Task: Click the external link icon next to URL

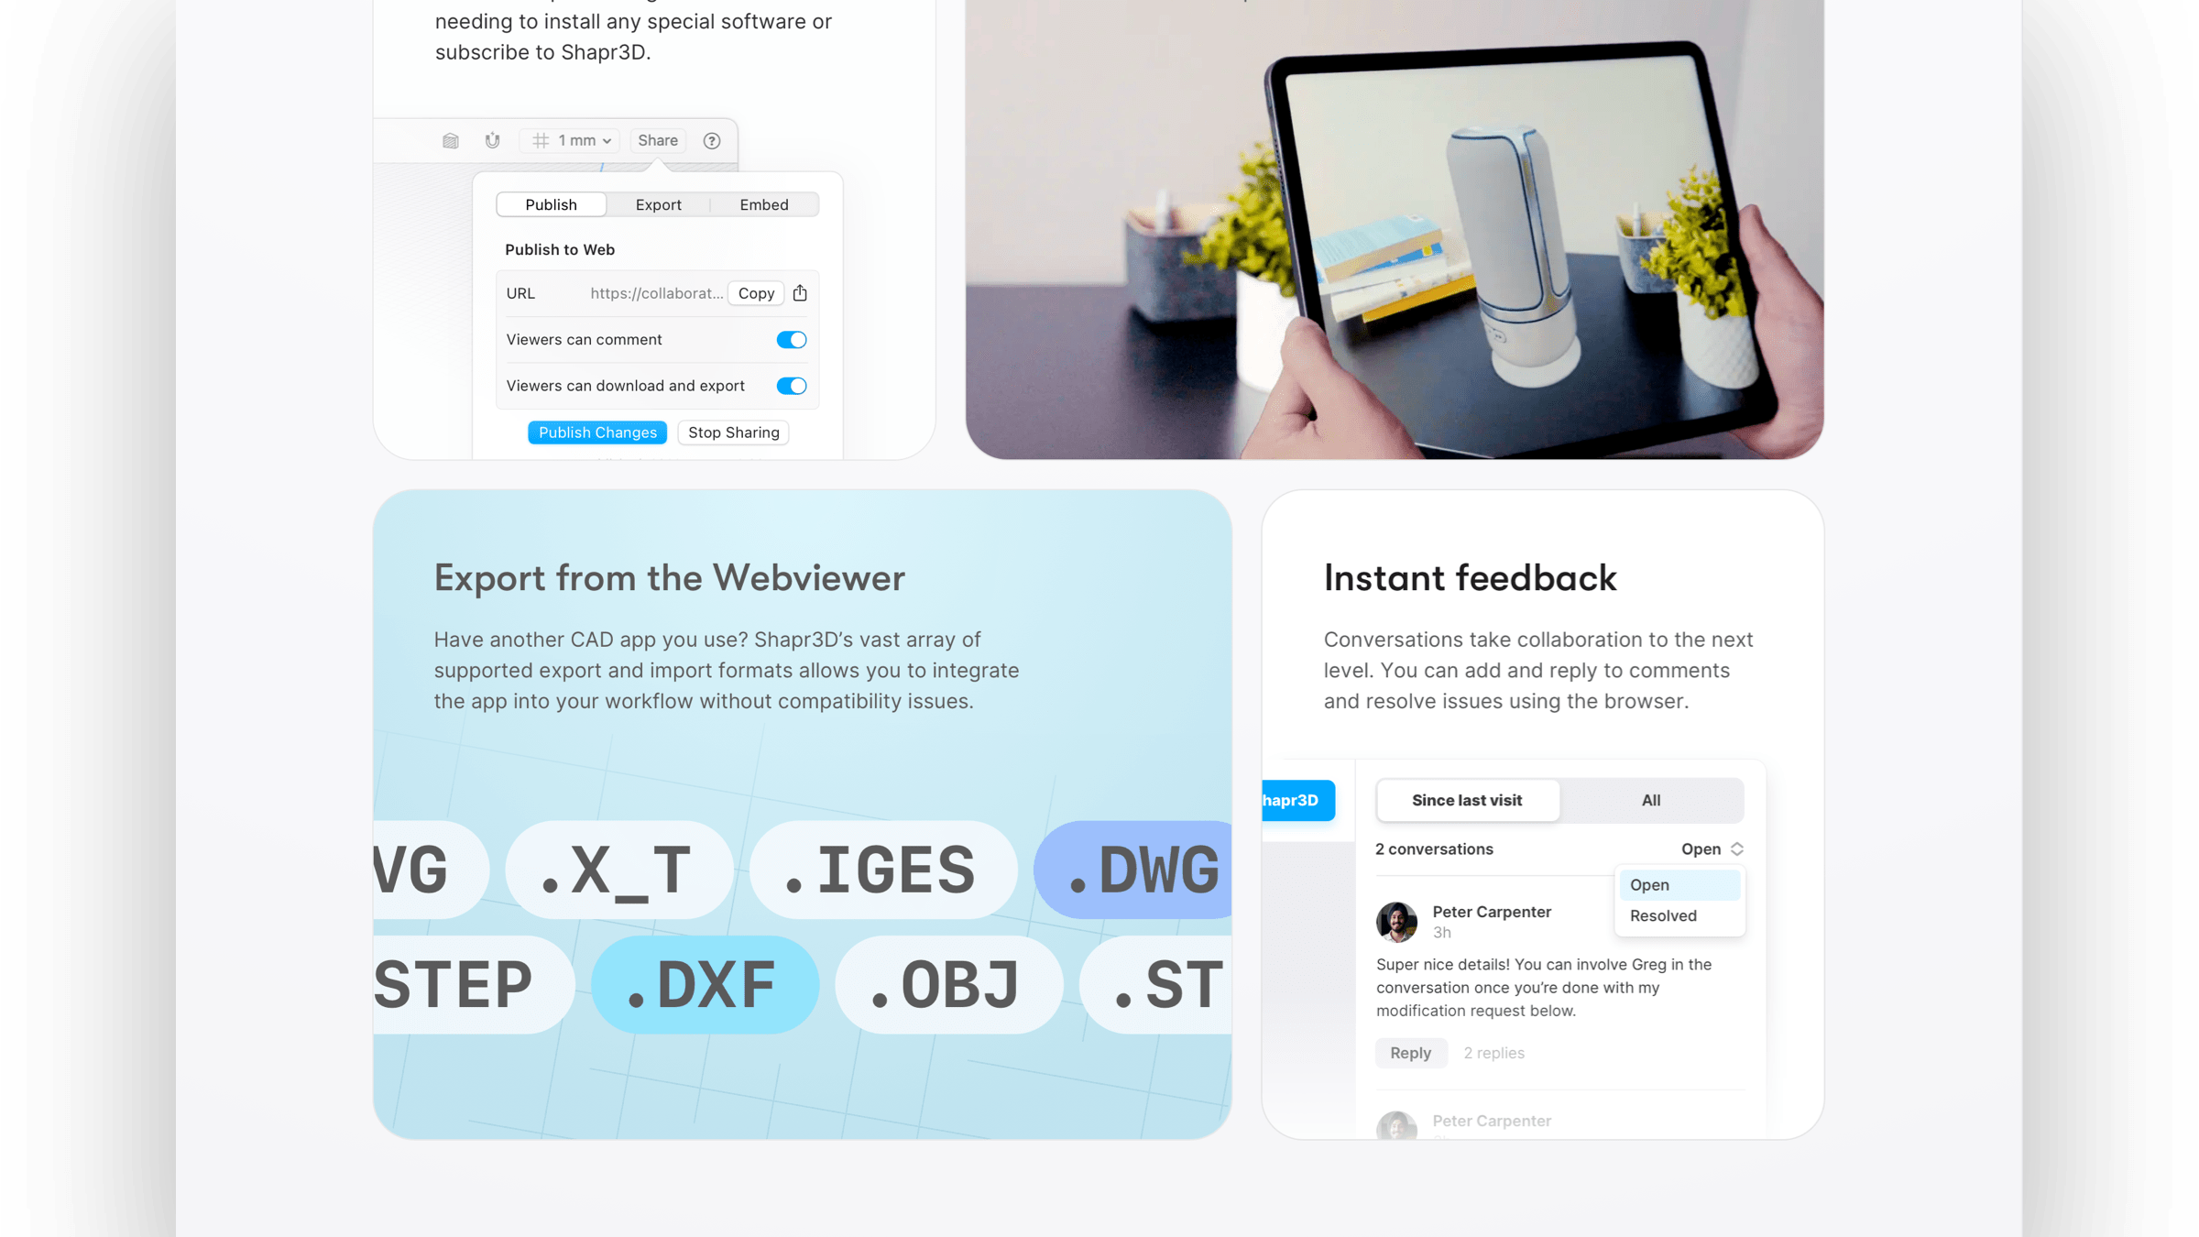Action: 801,293
